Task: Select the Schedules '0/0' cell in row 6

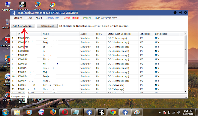Action: [x=141, y=60]
